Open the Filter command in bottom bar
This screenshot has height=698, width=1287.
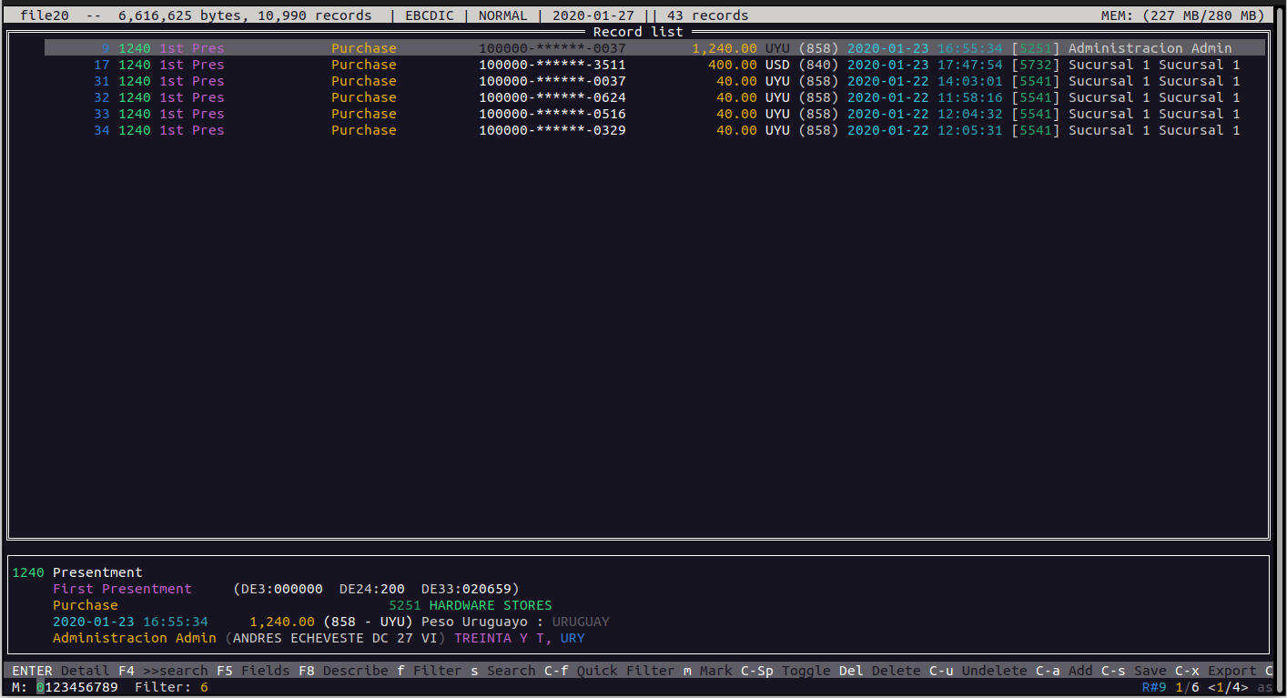coord(429,671)
